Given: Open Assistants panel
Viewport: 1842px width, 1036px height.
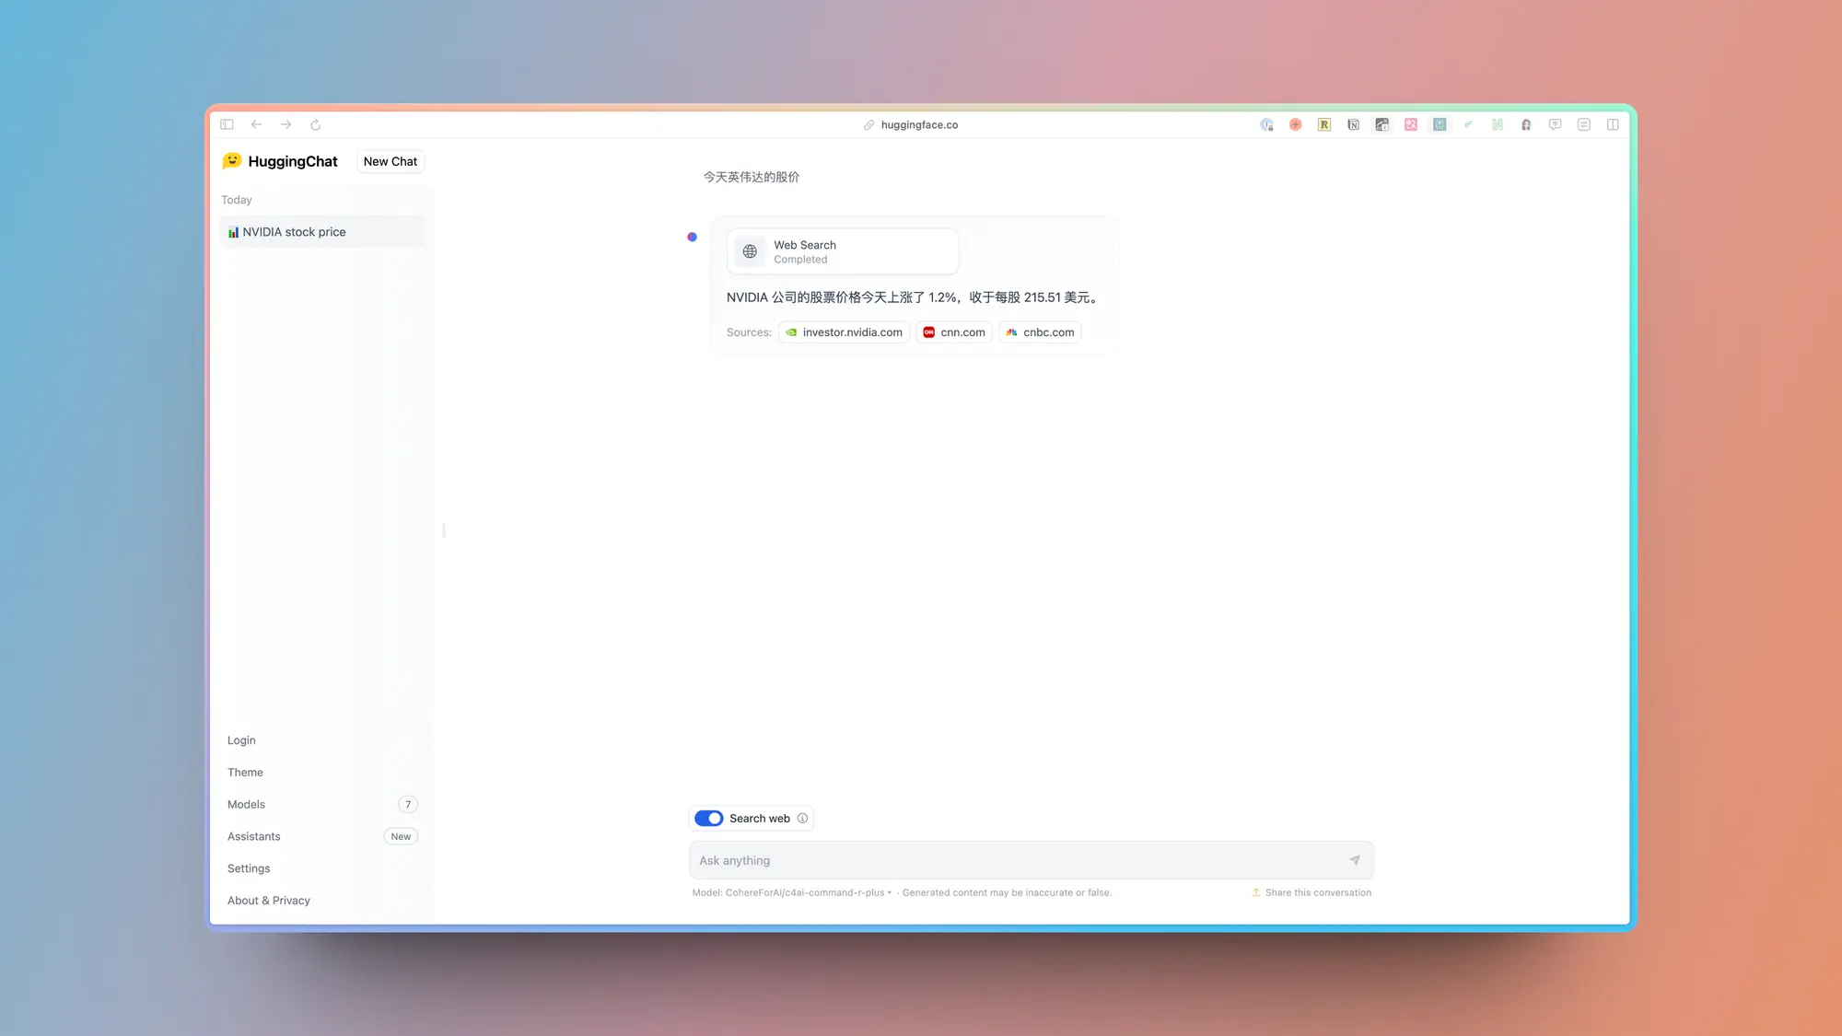Looking at the screenshot, I should (x=253, y=836).
